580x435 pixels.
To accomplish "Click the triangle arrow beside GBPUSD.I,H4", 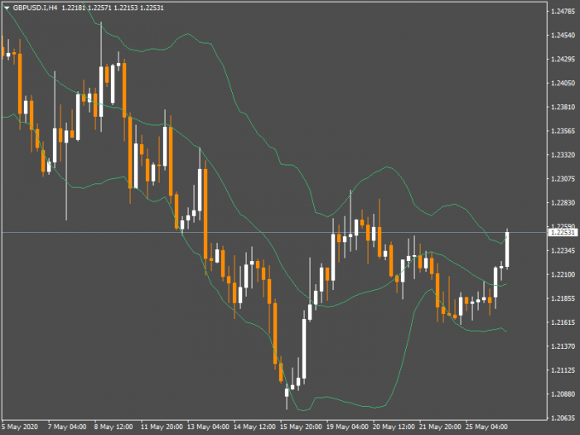I will [x=7, y=7].
